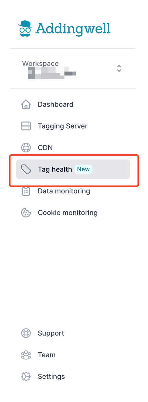Open the Data monitoring page
Viewport: 148px width, 402px height.
click(x=73, y=191)
